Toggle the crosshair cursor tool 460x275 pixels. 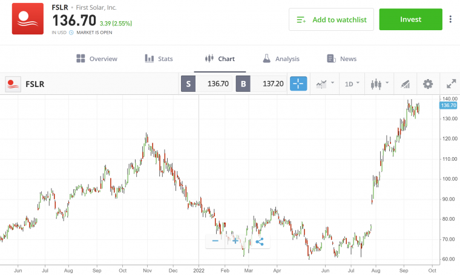pos(298,84)
